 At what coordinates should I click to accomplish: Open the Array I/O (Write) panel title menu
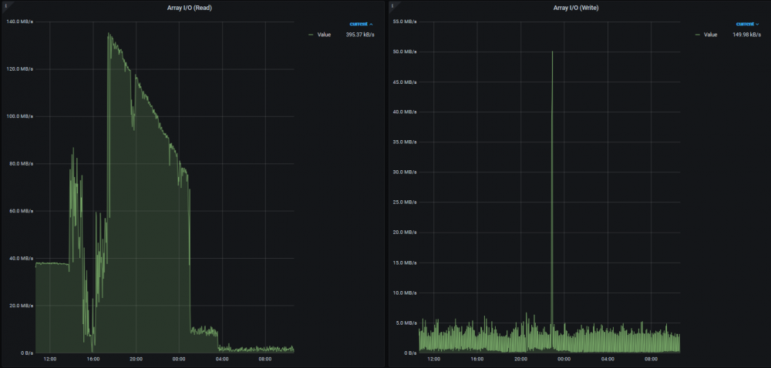[576, 8]
